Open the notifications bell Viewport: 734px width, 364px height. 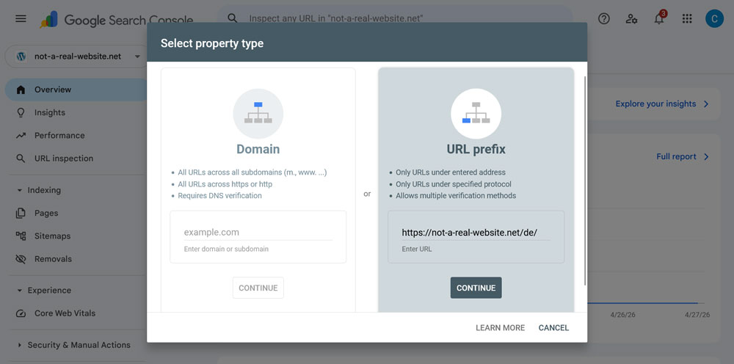(659, 19)
